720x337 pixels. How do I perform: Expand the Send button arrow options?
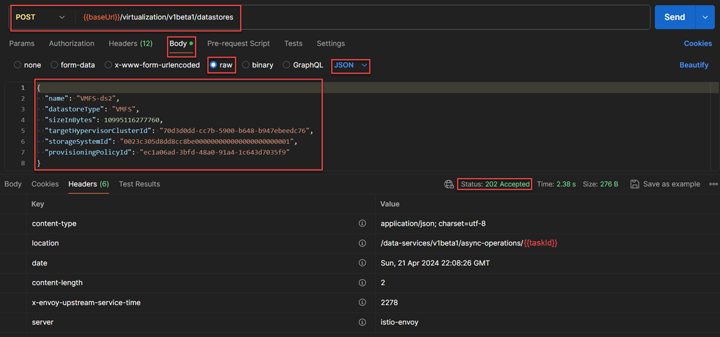(x=706, y=17)
